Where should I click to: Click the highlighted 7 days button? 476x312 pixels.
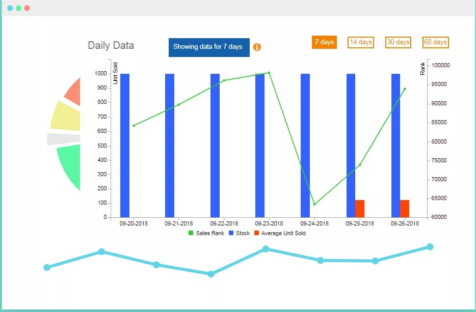324,42
